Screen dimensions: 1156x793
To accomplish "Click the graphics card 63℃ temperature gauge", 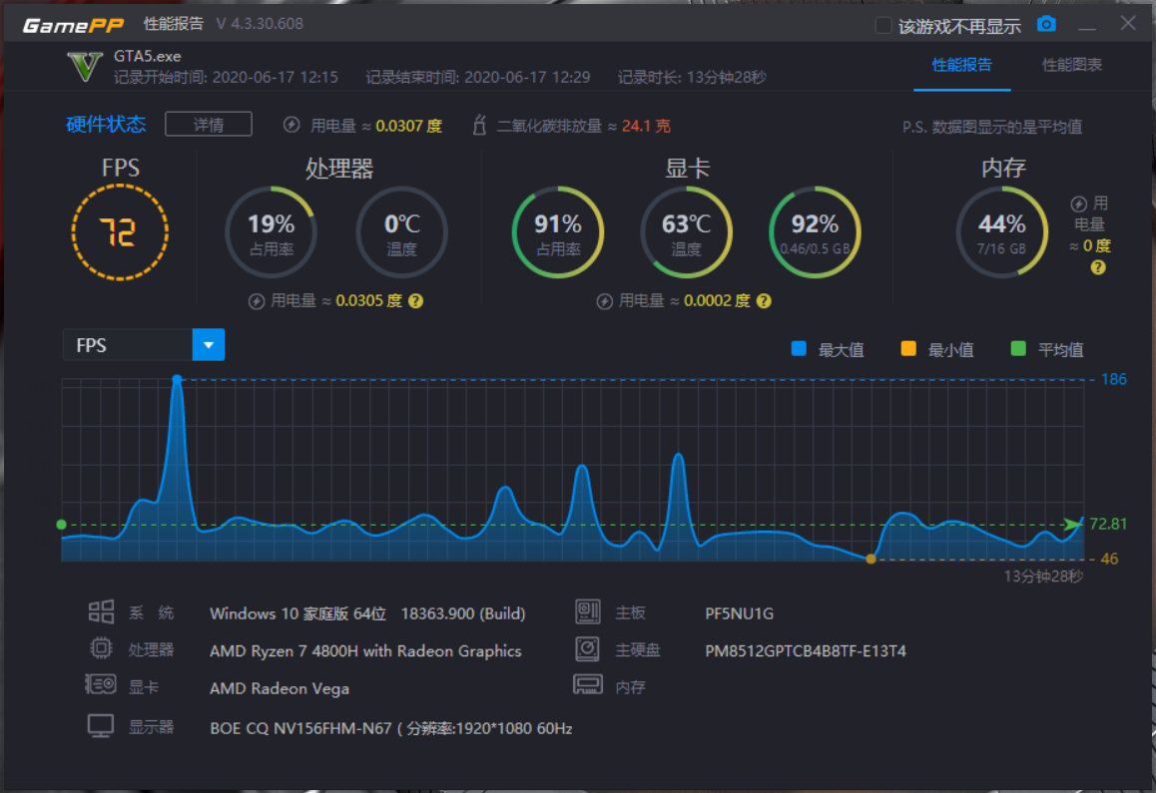I will (x=687, y=232).
